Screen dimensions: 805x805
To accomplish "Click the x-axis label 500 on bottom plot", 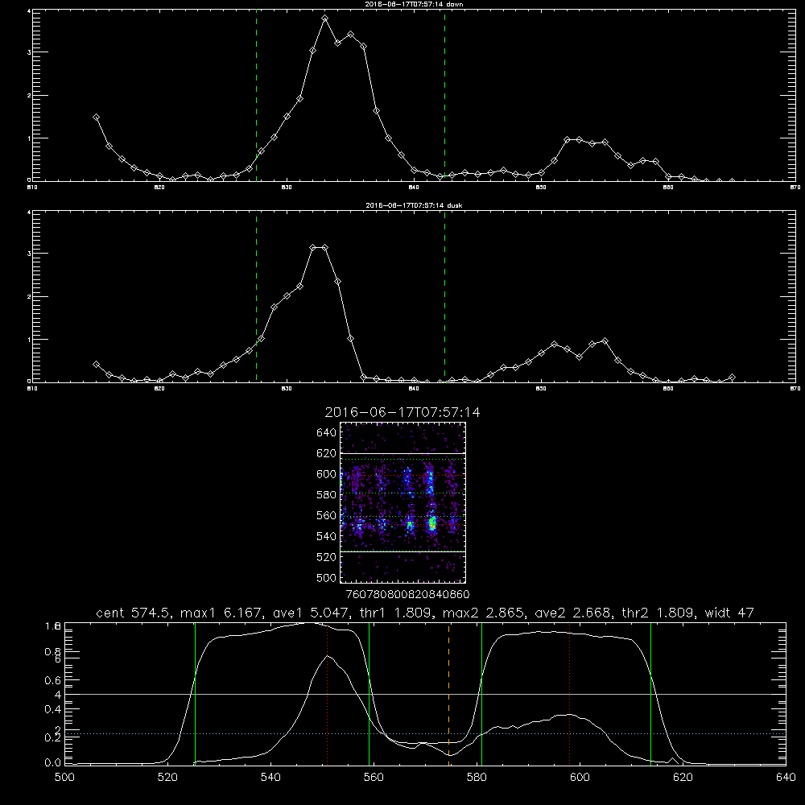I will 64,778.
